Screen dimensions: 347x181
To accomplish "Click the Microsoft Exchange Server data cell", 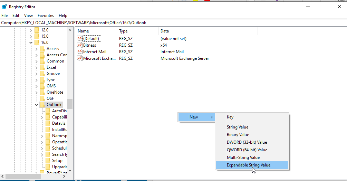I will tap(185, 58).
